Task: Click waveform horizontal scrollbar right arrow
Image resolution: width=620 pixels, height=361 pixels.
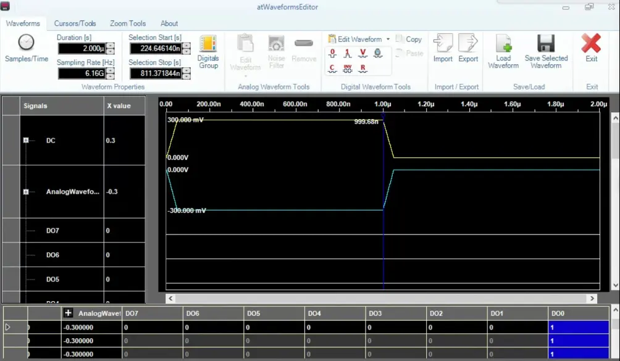Action: tap(592, 299)
